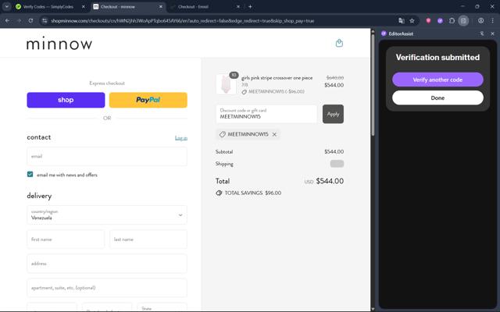Click girls pink stripe crossover one piece
This screenshot has height=312, width=500.
click(277, 78)
